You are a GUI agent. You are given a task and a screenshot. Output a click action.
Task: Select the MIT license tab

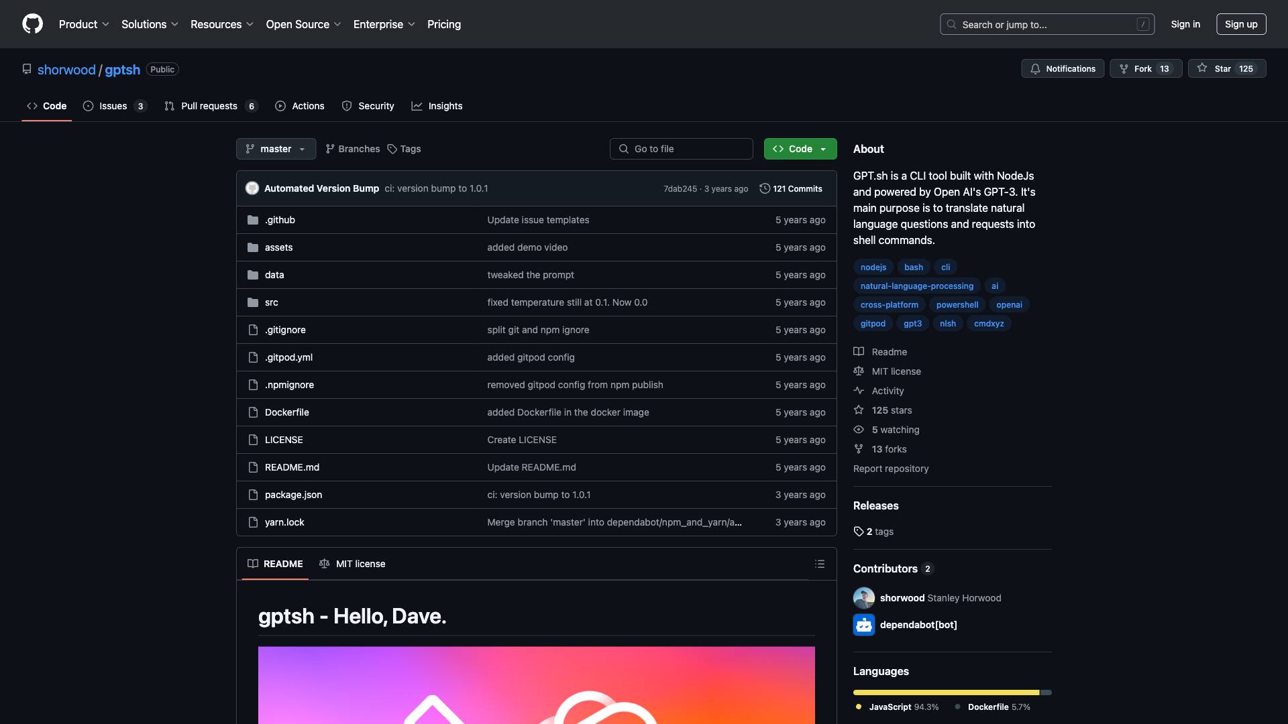[352, 564]
